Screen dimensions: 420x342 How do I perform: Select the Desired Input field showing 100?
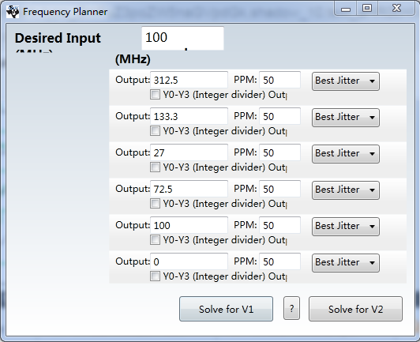tap(182, 38)
